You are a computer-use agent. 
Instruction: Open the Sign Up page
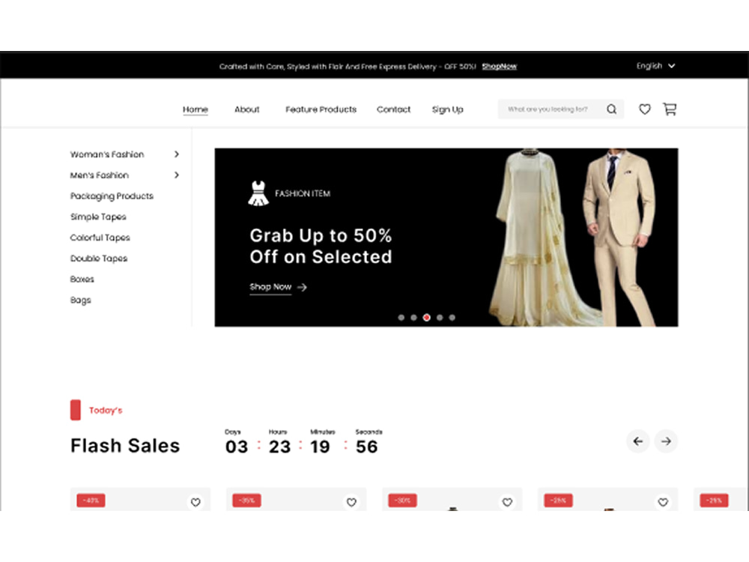[448, 110]
